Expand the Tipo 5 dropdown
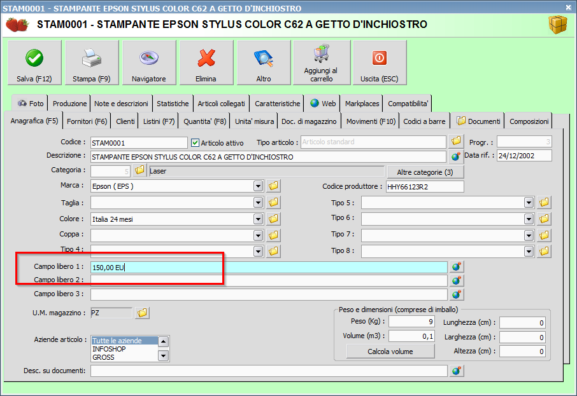 tap(529, 202)
